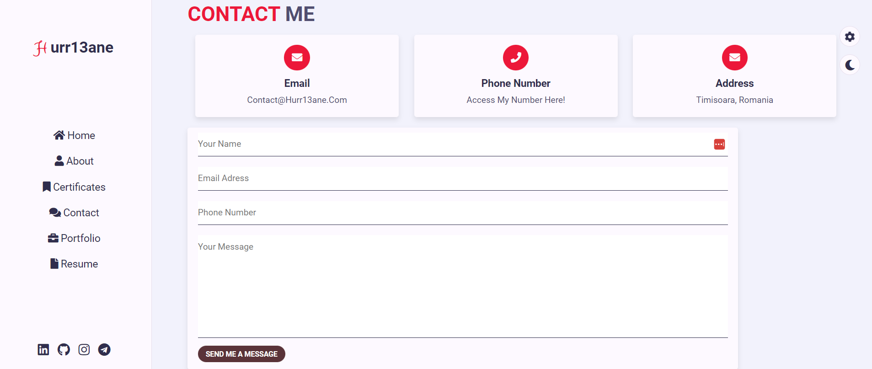The width and height of the screenshot is (872, 369).
Task: Navigate to the About section
Action: coord(74,161)
